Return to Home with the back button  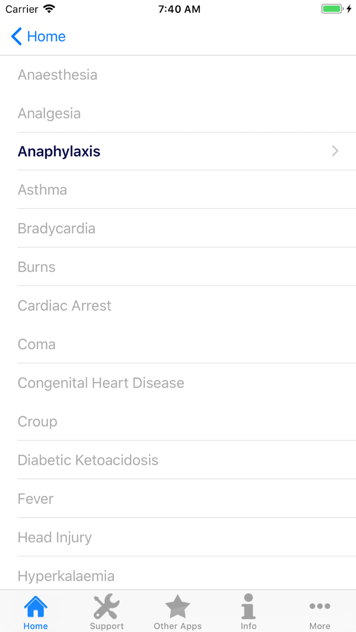click(x=38, y=36)
